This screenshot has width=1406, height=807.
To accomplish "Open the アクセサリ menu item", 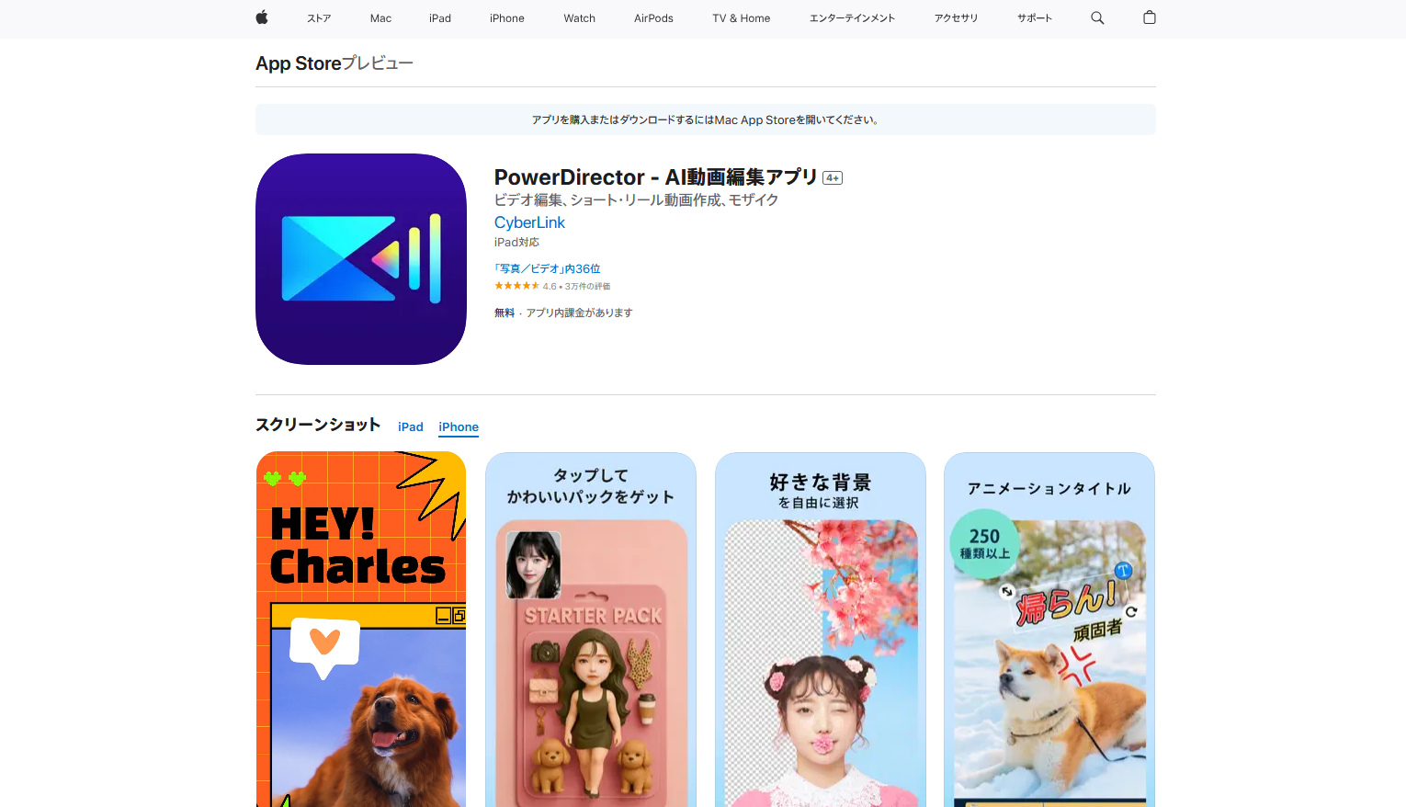I will pos(956,17).
